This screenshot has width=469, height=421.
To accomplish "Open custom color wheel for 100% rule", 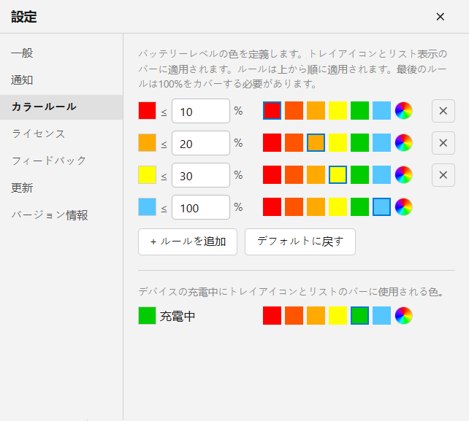I will pyautogui.click(x=403, y=206).
